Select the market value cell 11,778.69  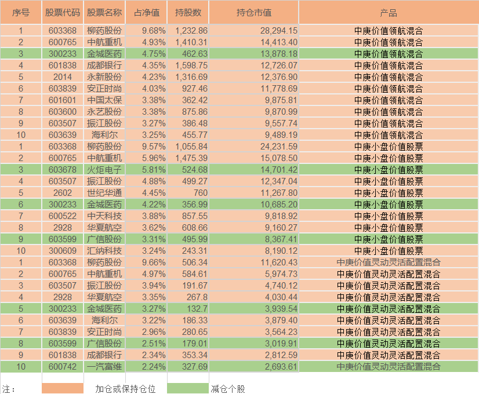[254, 89]
